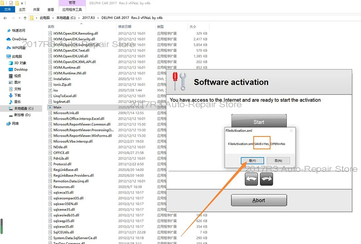Viewport: 361px width, 244px height.
Task: Go up one folder level arrow
Action: coord(25,18)
